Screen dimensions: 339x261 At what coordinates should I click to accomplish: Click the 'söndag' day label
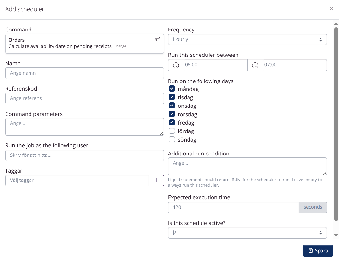click(187, 140)
